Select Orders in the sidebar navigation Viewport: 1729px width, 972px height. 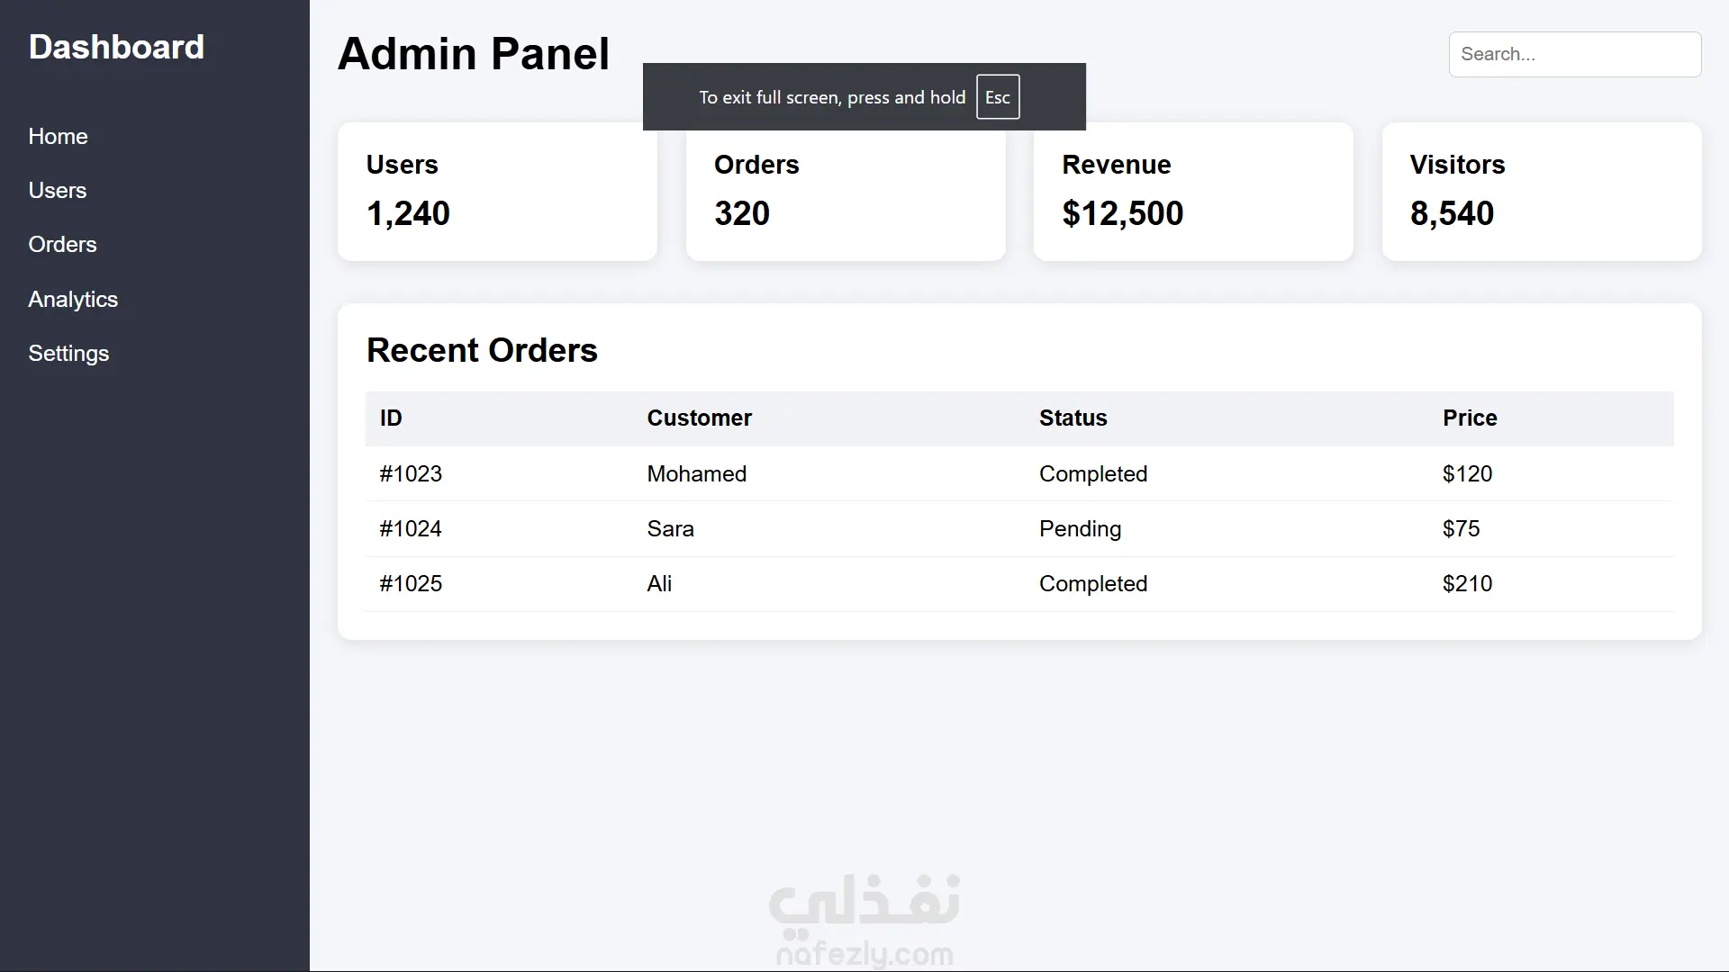pos(62,245)
